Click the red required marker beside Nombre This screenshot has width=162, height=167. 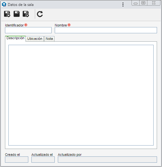tap(69, 25)
